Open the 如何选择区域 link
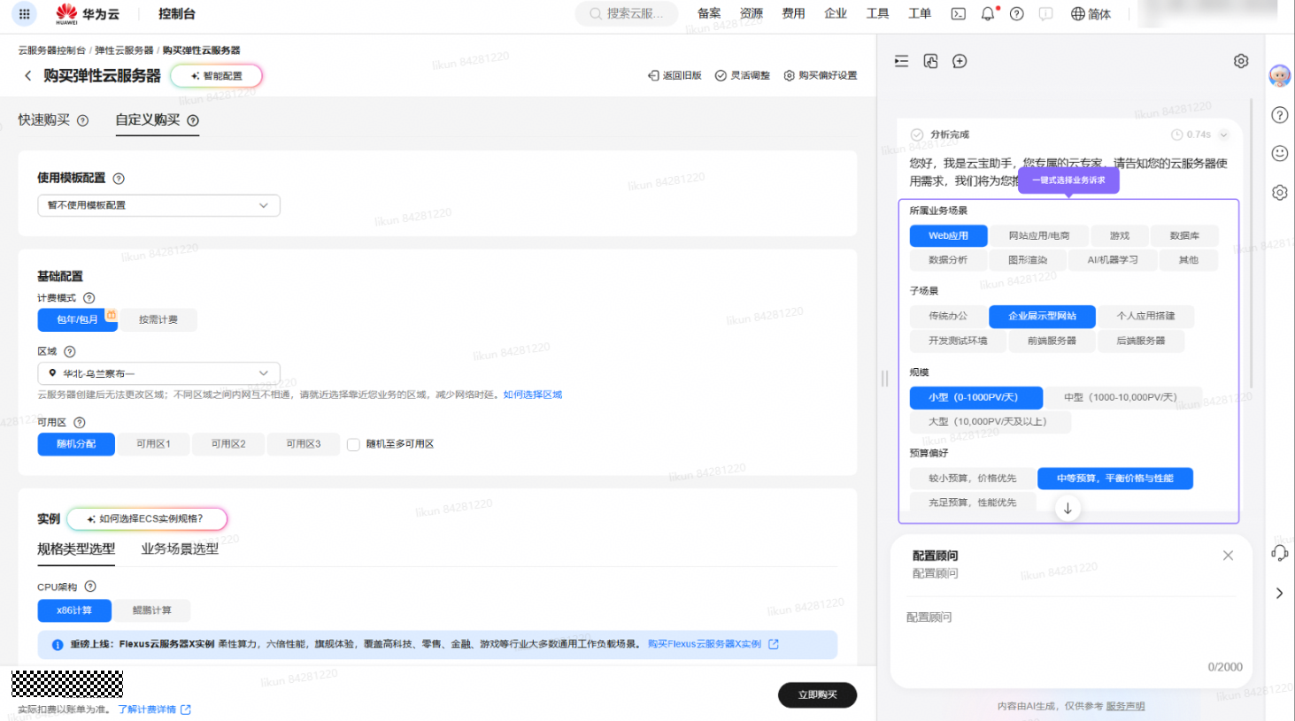 click(533, 395)
